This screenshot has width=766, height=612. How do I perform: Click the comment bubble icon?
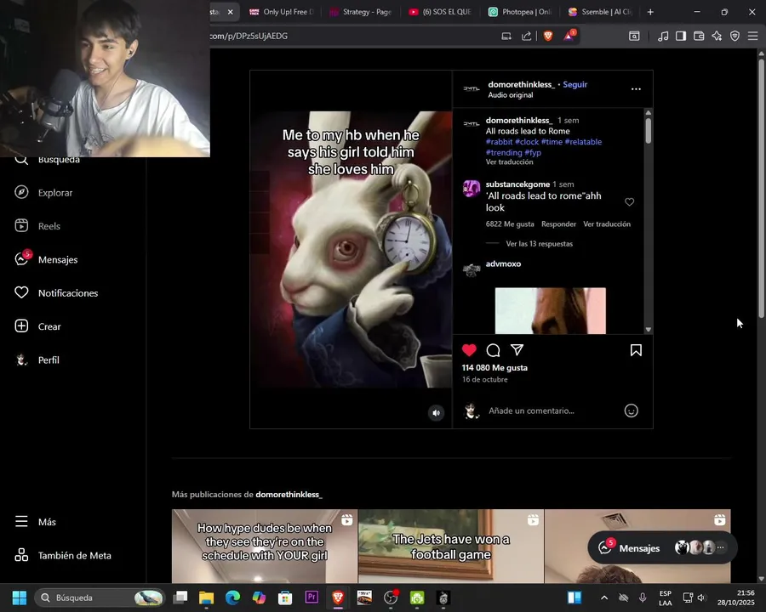point(493,350)
